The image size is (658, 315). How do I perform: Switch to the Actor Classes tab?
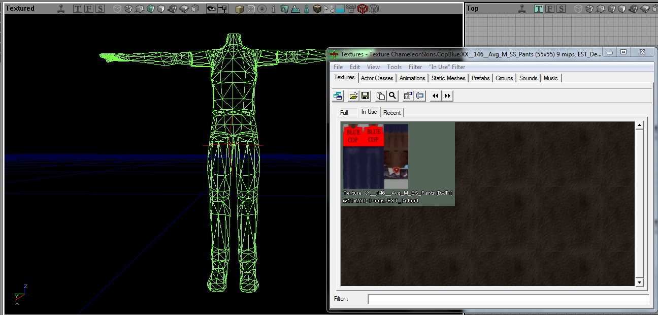click(377, 78)
